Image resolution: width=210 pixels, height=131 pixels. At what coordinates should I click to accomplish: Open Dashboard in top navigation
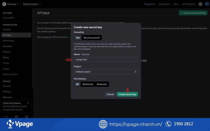(164, 4)
